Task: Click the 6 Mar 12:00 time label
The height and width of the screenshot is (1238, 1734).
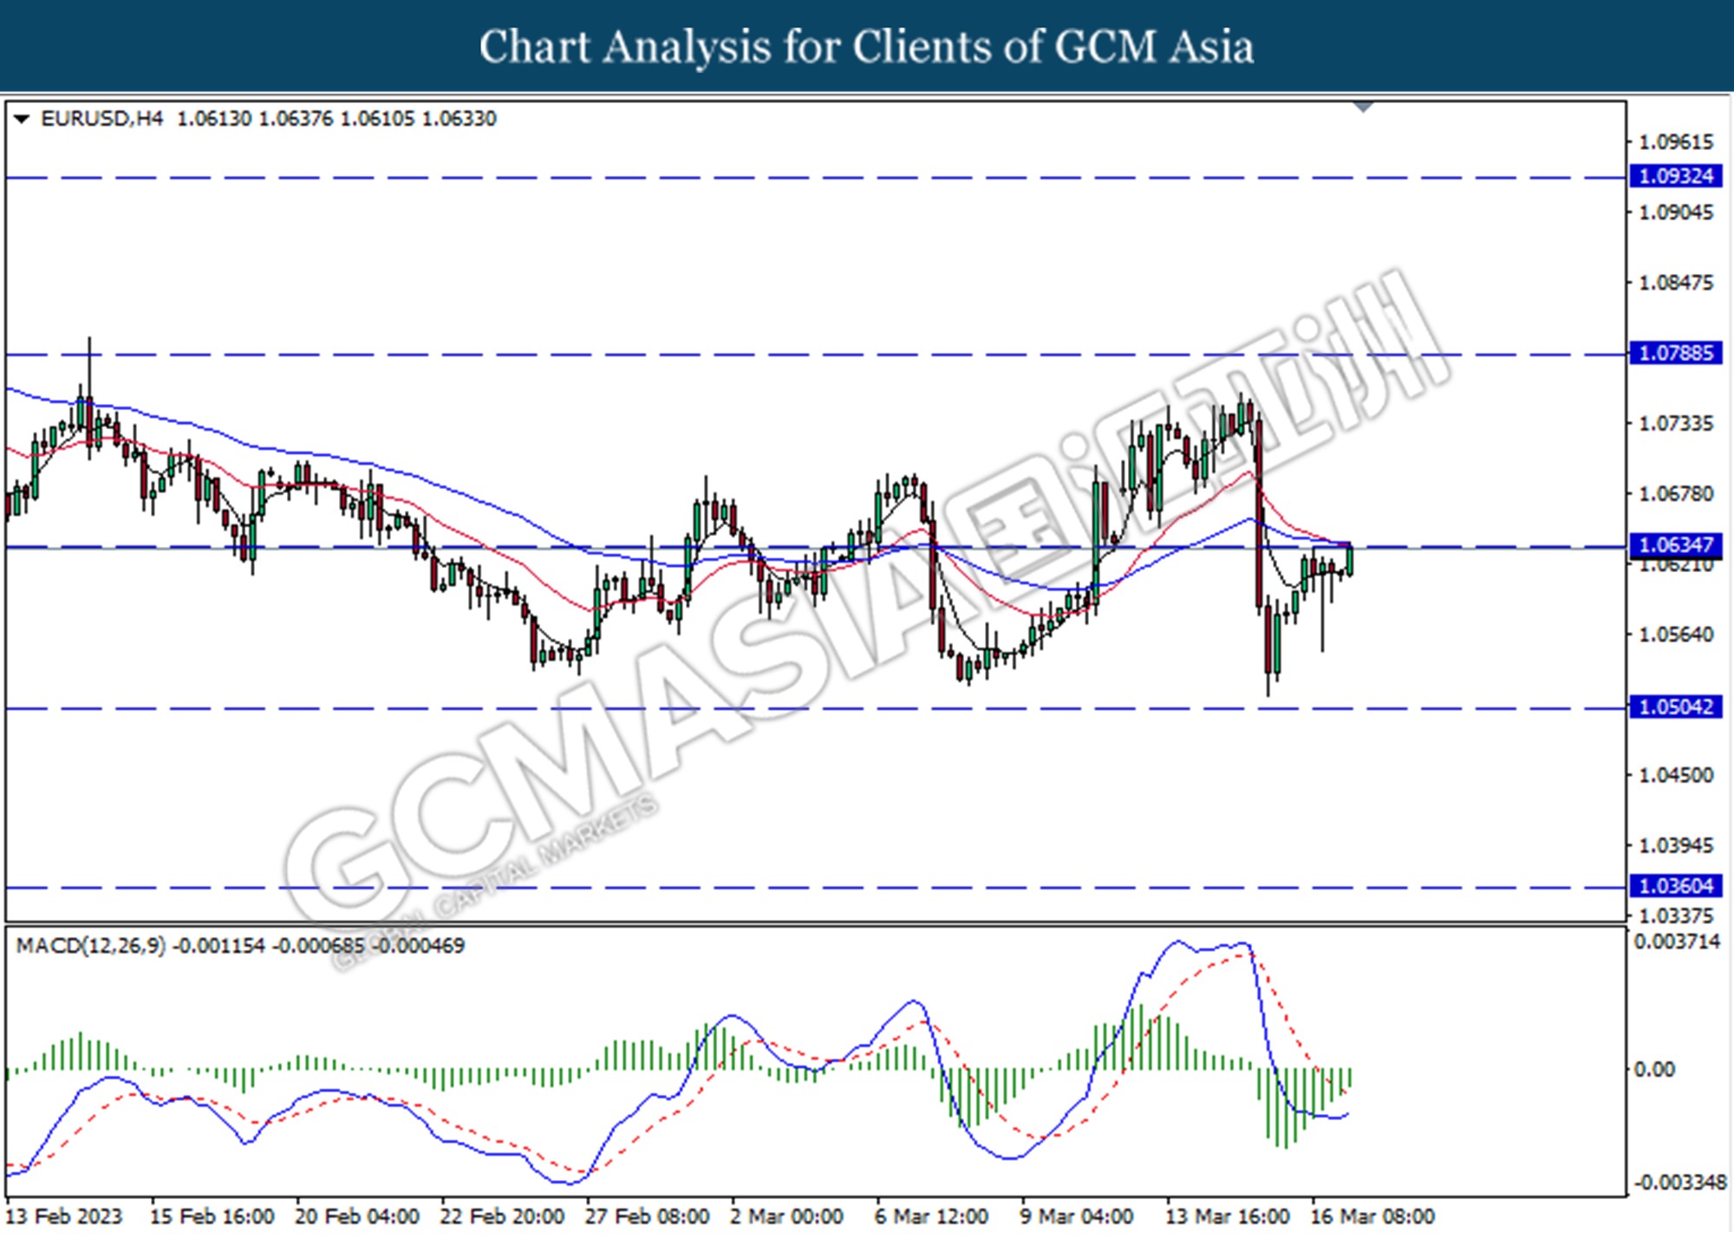Action: [931, 1216]
